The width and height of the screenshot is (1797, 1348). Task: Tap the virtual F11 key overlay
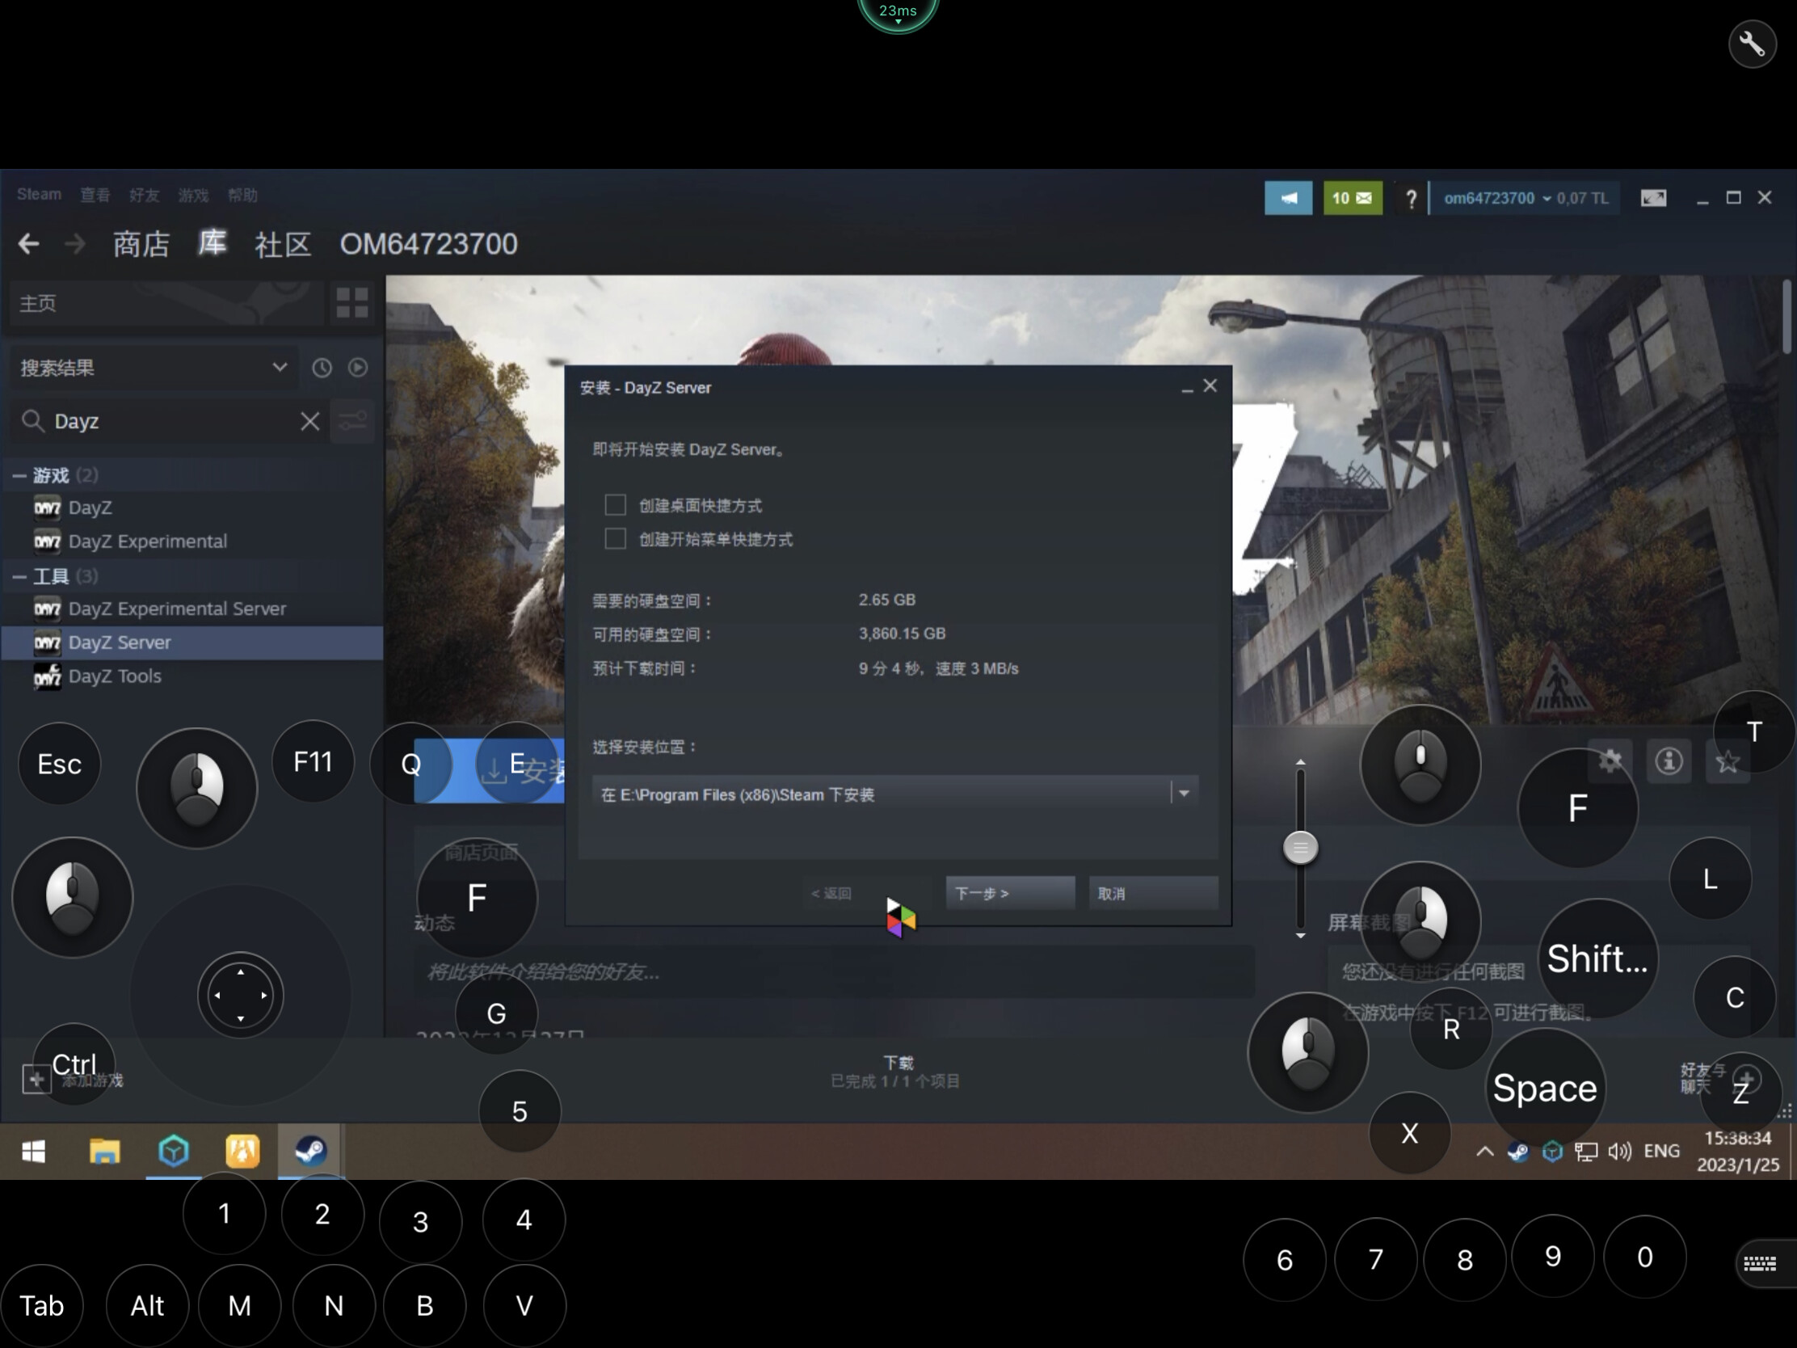[x=313, y=761]
